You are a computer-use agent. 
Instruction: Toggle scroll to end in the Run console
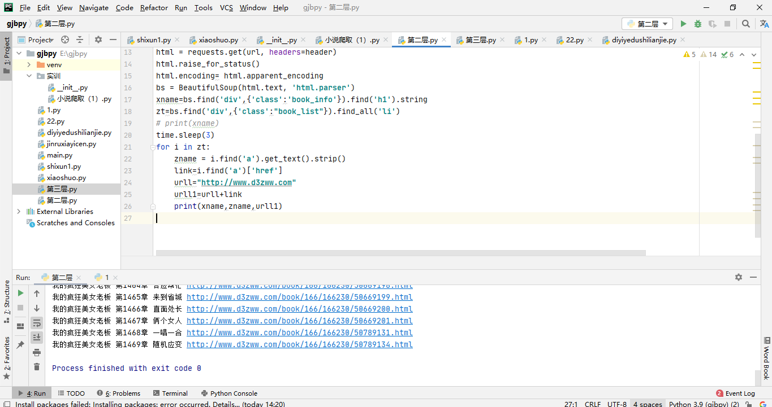pos(37,337)
